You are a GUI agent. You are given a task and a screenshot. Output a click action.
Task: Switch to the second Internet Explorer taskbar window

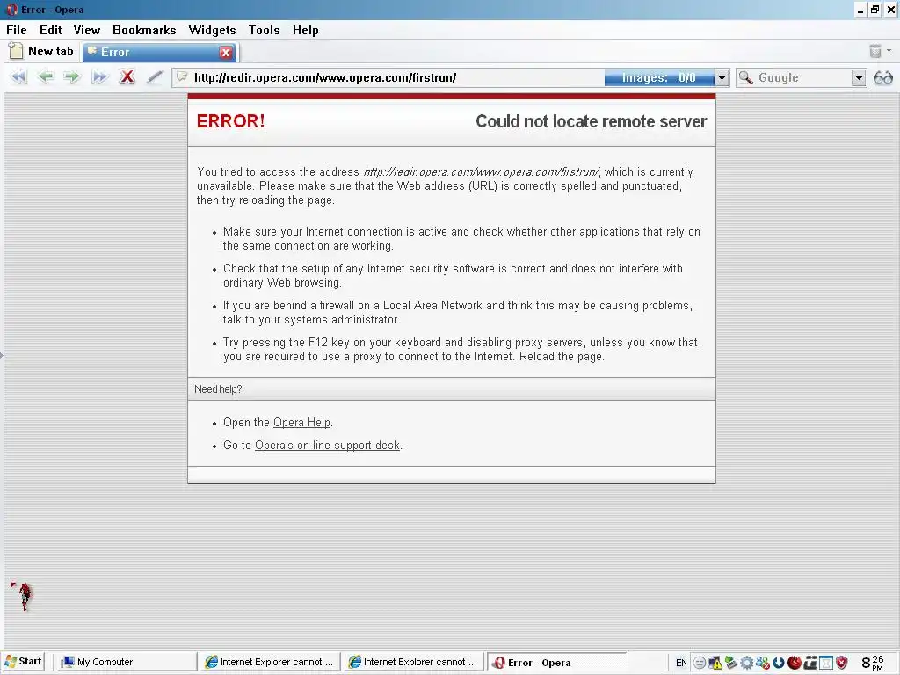[413, 663]
